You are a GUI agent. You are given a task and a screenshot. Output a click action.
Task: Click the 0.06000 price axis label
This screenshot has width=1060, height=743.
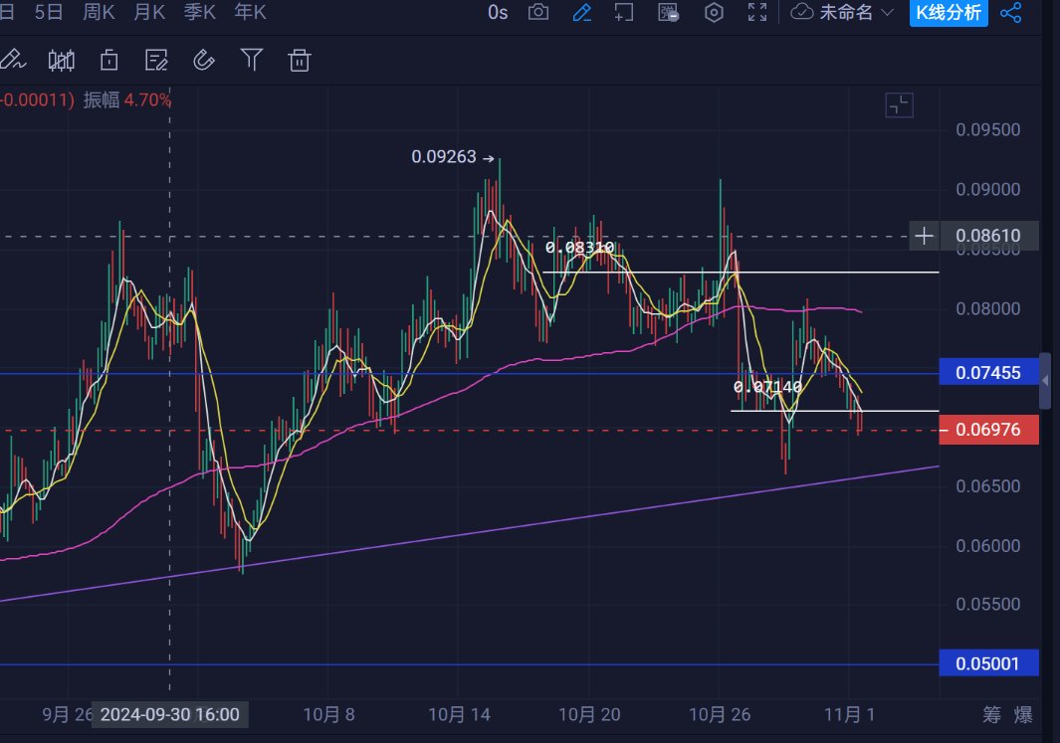[988, 546]
